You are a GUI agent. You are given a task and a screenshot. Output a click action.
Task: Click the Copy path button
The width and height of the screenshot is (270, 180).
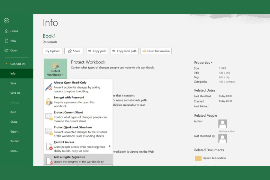point(97,51)
